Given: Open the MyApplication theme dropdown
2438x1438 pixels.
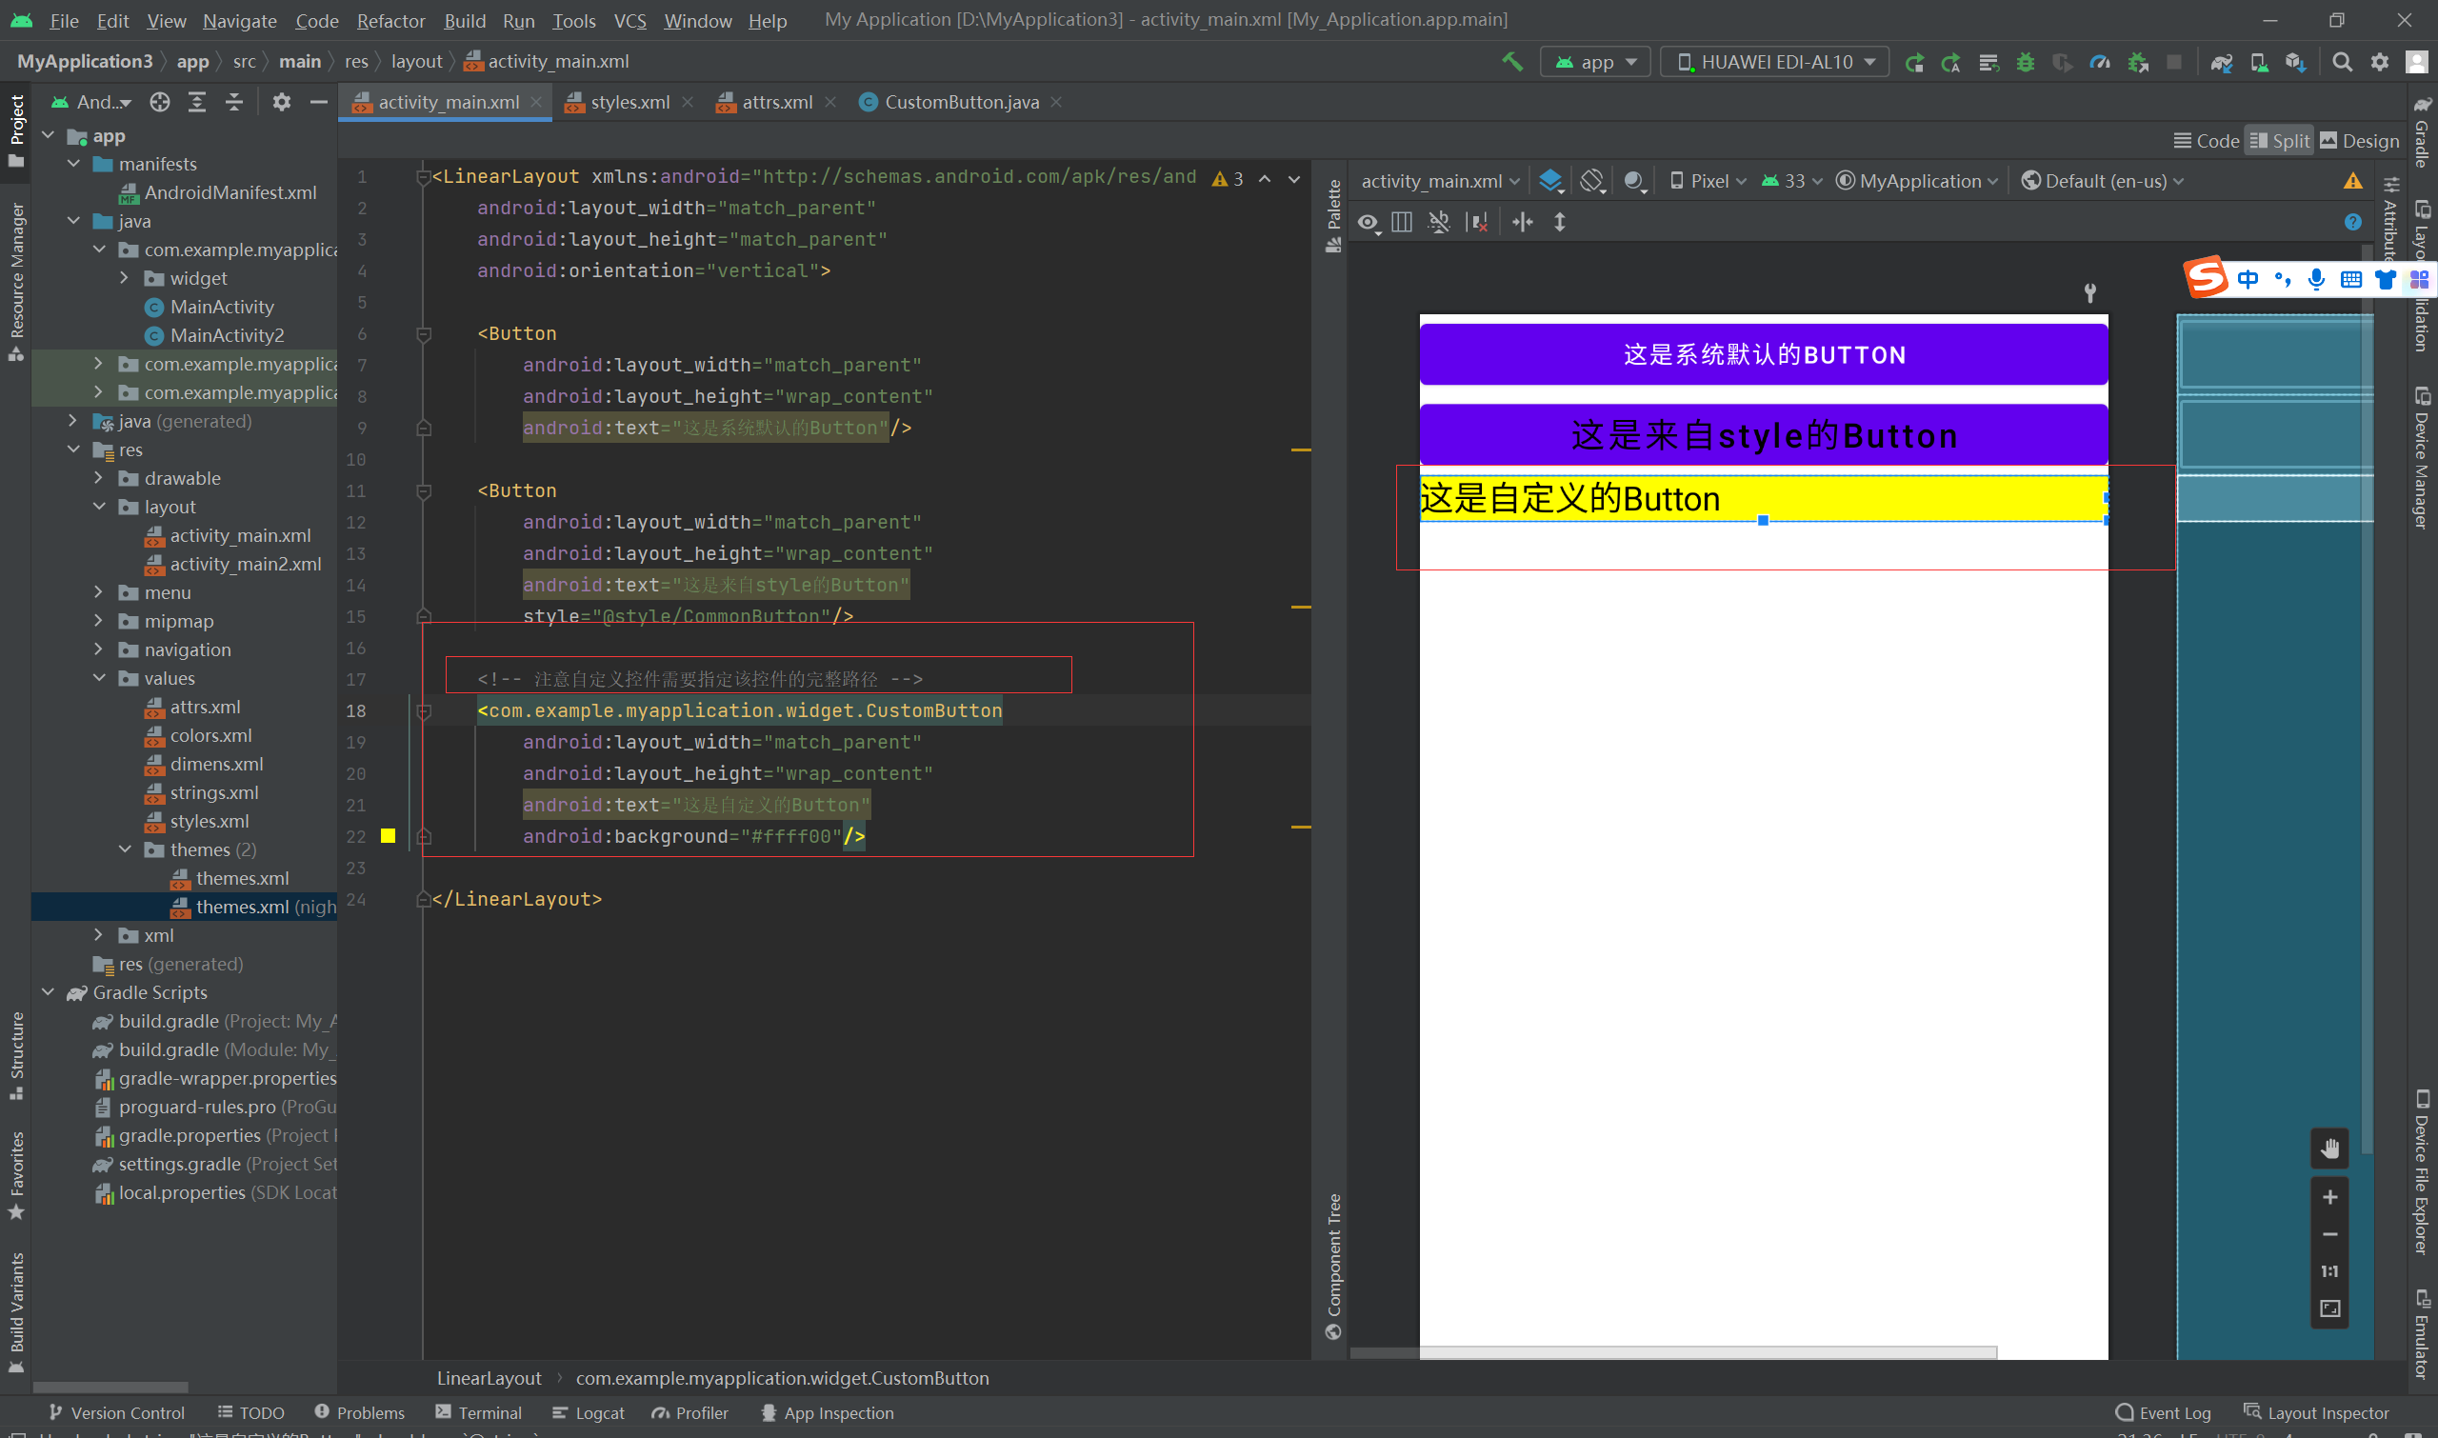Looking at the screenshot, I should pyautogui.click(x=1917, y=181).
